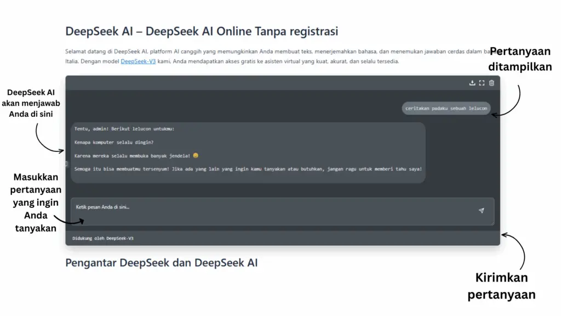Open the DeepSeek-V3 link in the intro
561x316 pixels.
click(x=138, y=61)
